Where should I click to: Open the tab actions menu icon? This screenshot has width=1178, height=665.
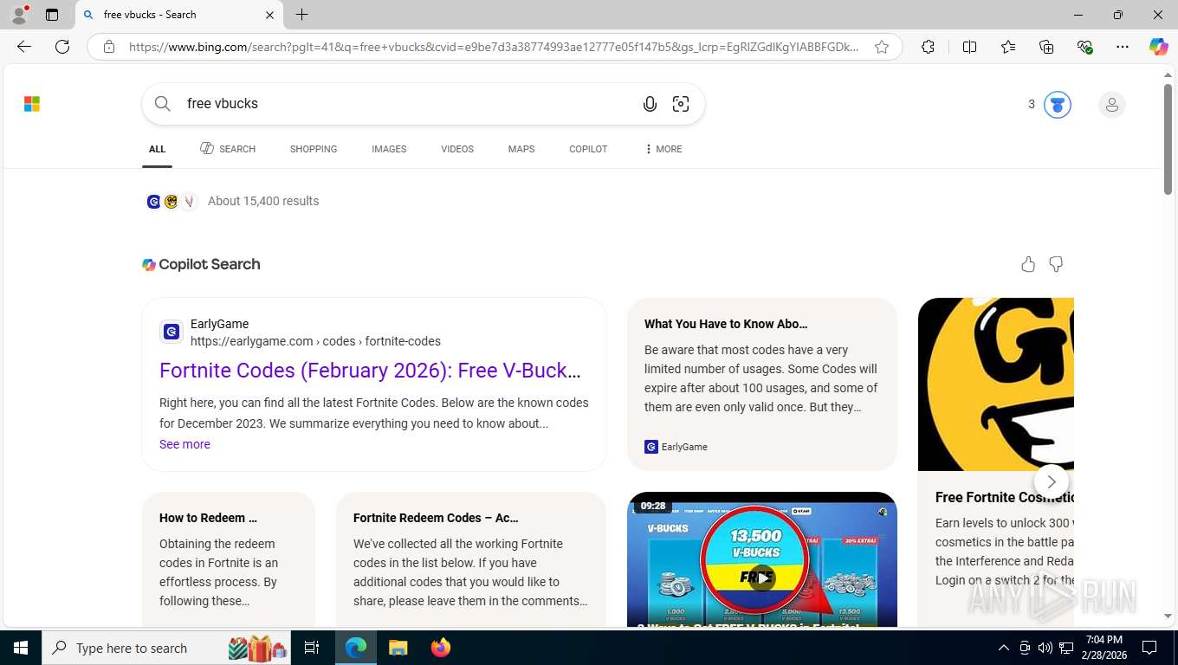coord(52,15)
